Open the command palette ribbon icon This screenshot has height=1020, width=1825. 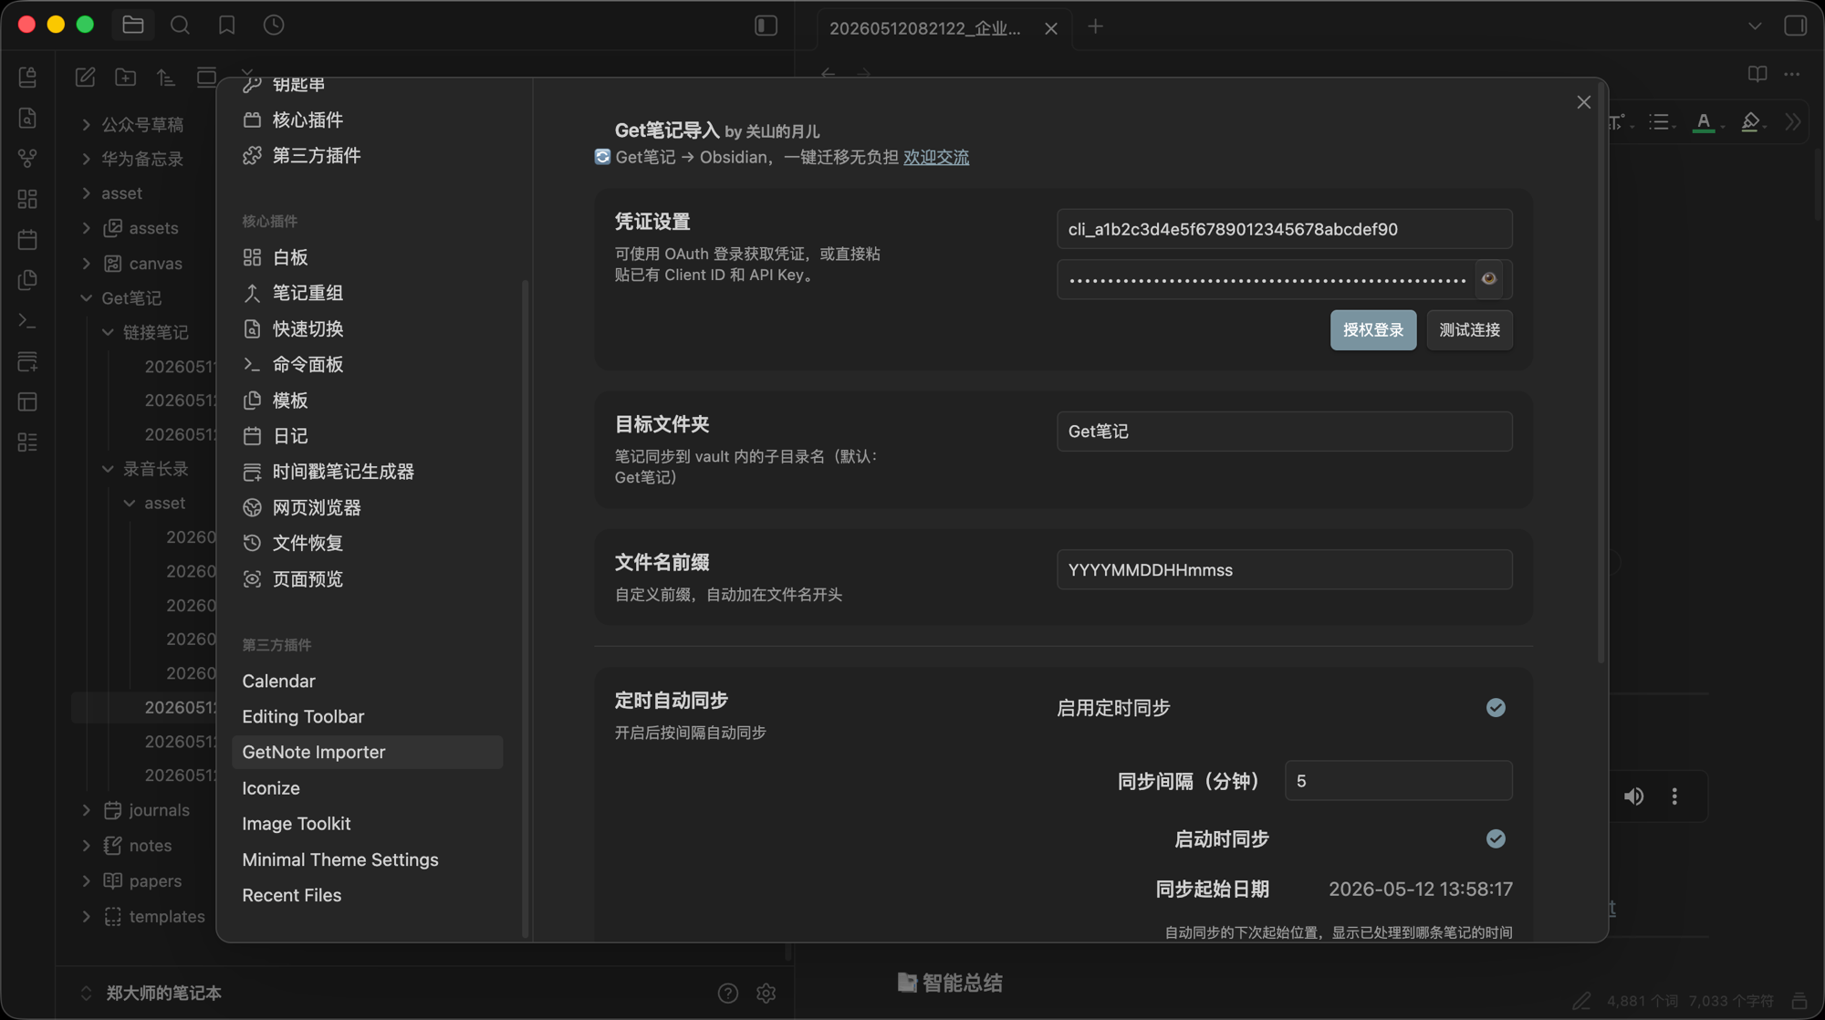pyautogui.click(x=27, y=321)
